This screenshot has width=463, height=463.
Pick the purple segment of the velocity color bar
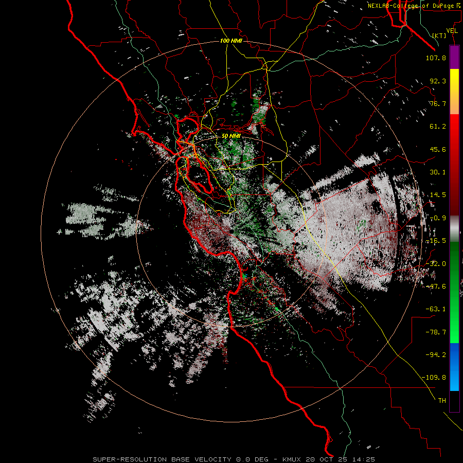pos(454,57)
